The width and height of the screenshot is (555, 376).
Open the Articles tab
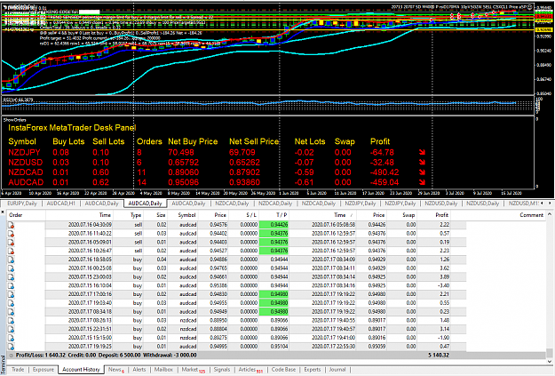click(250, 370)
